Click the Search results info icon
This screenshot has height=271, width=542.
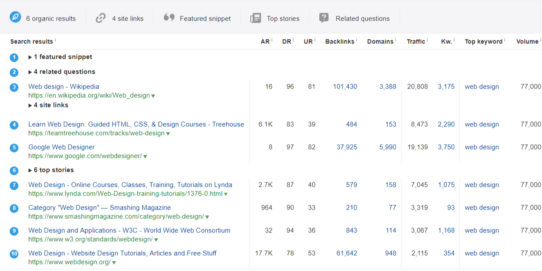54,40
